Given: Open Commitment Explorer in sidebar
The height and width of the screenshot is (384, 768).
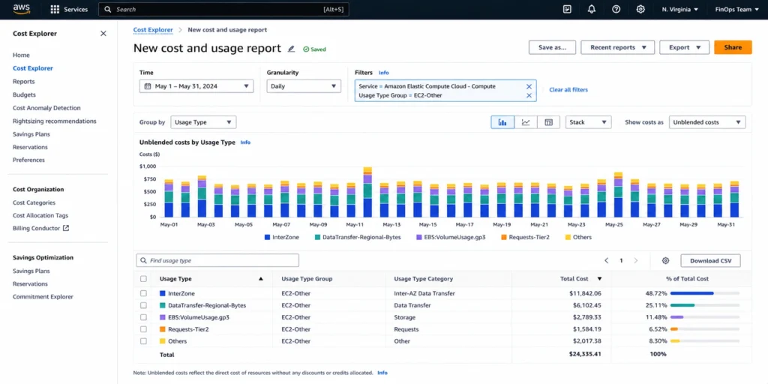Looking at the screenshot, I should pos(43,297).
